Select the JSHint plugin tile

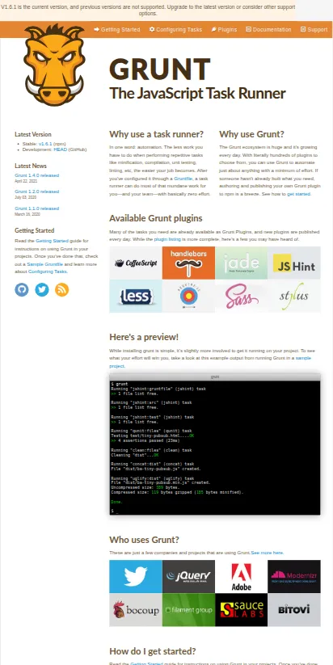[294, 263]
